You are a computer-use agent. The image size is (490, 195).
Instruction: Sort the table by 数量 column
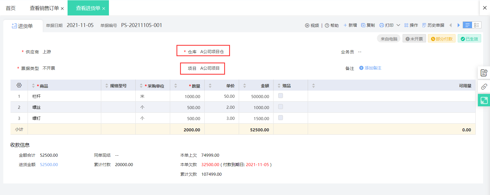[176, 86]
